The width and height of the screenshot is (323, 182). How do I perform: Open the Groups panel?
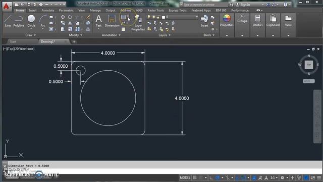coord(242,19)
